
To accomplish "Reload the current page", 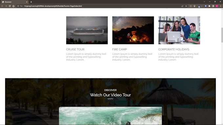I will point(10,6).
